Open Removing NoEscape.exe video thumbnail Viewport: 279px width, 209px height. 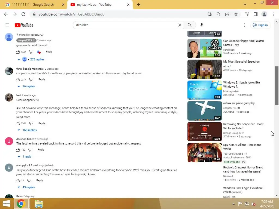pyautogui.click(x=205, y=132)
